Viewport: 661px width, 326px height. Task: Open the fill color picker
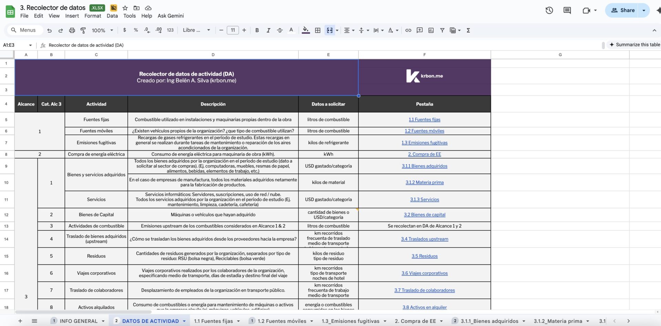pyautogui.click(x=305, y=30)
